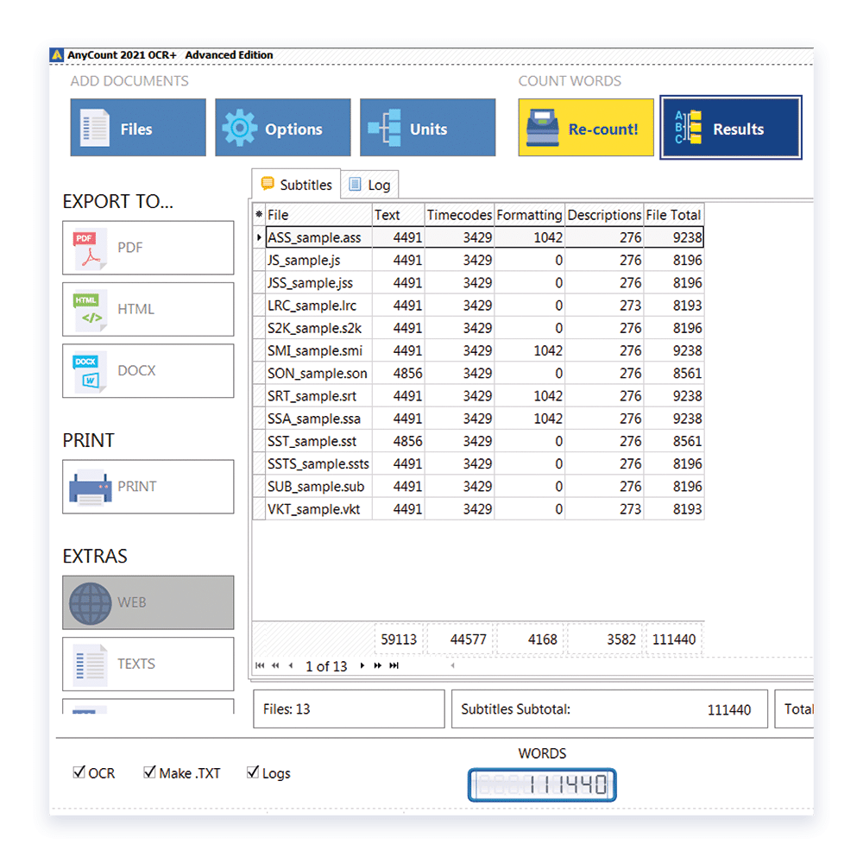863x863 pixels.
Task: Click the grid asterisk selector corner cell
Action: click(x=259, y=215)
